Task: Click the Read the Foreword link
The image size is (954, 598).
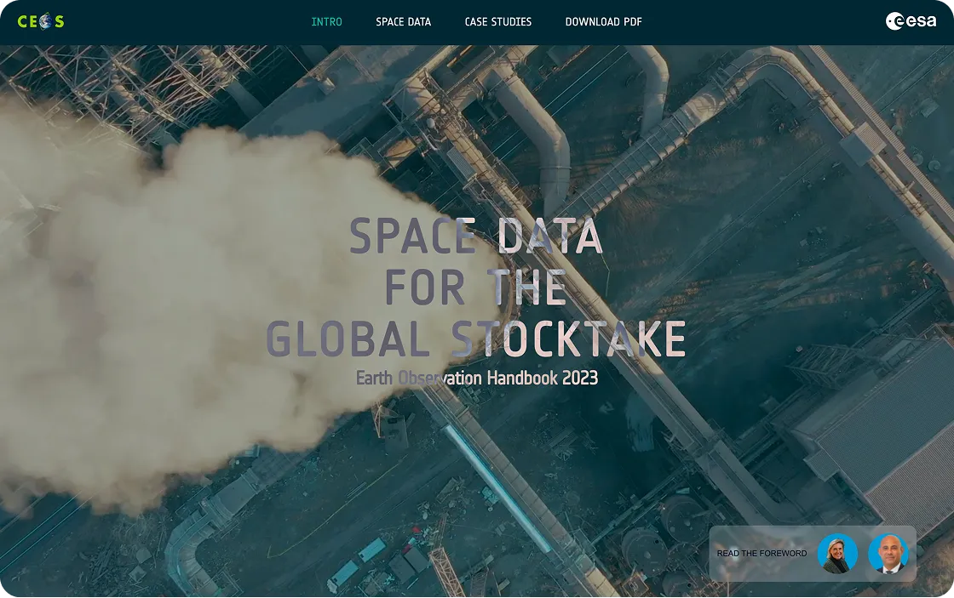Action: (x=761, y=553)
